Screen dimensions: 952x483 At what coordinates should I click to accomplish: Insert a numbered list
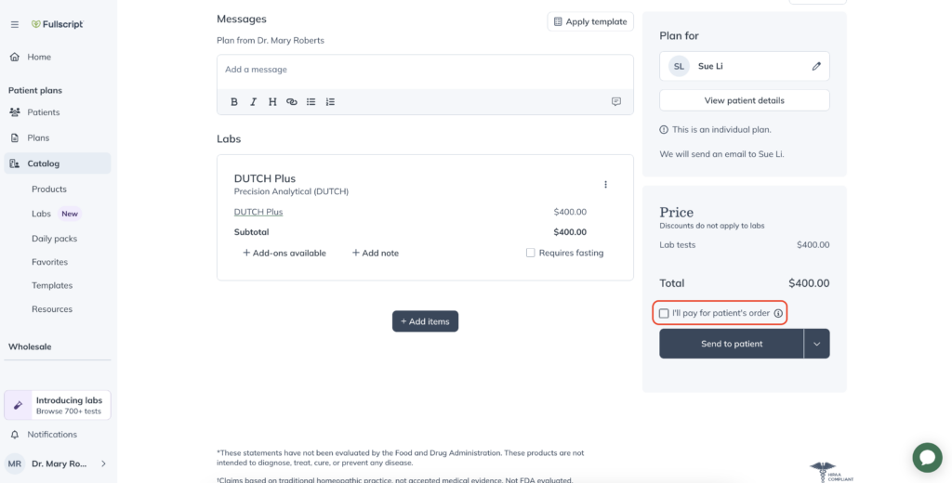pyautogui.click(x=330, y=102)
